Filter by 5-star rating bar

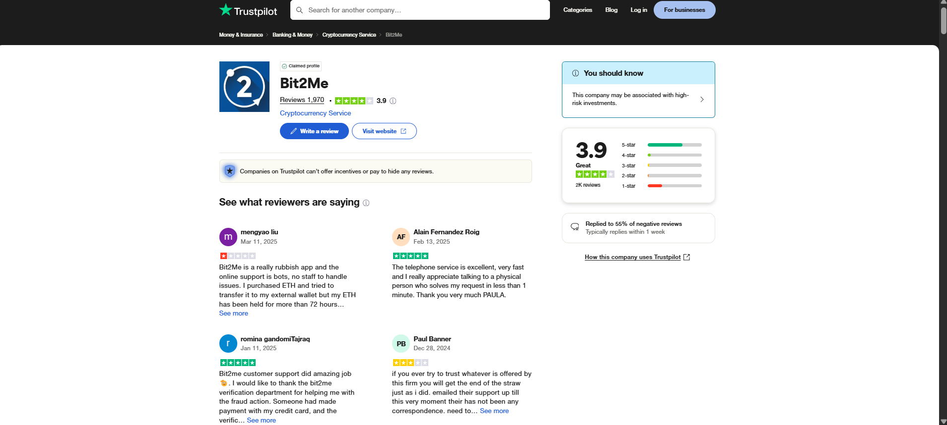coord(662,145)
